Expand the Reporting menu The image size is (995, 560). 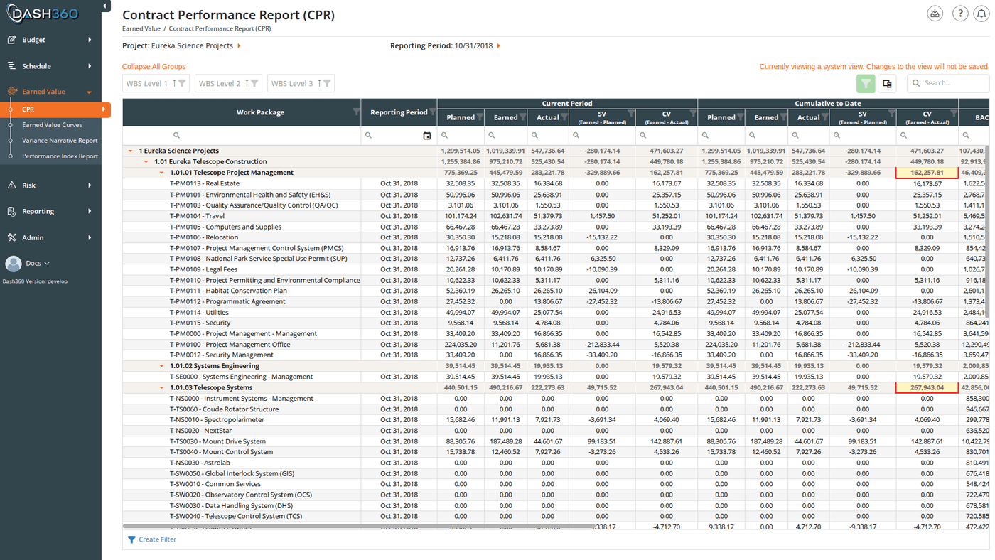click(50, 212)
